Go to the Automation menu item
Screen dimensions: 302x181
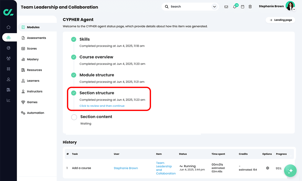[x=35, y=113]
